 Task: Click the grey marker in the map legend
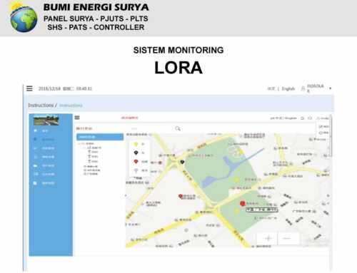point(136,170)
